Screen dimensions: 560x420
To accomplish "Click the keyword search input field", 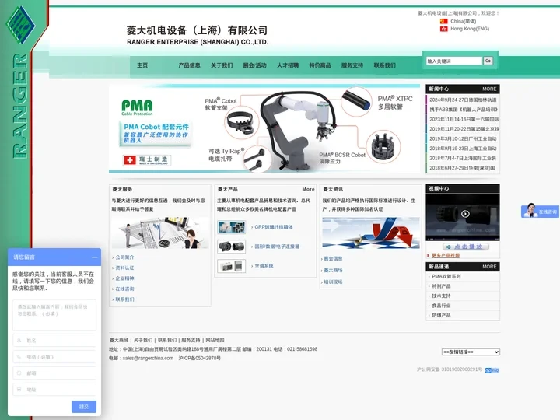I will (x=454, y=61).
